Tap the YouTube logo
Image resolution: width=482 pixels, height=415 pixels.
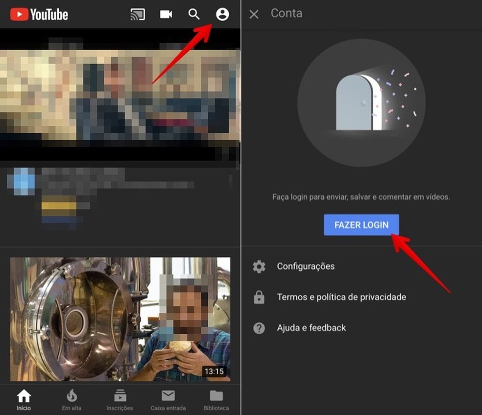pos(38,14)
